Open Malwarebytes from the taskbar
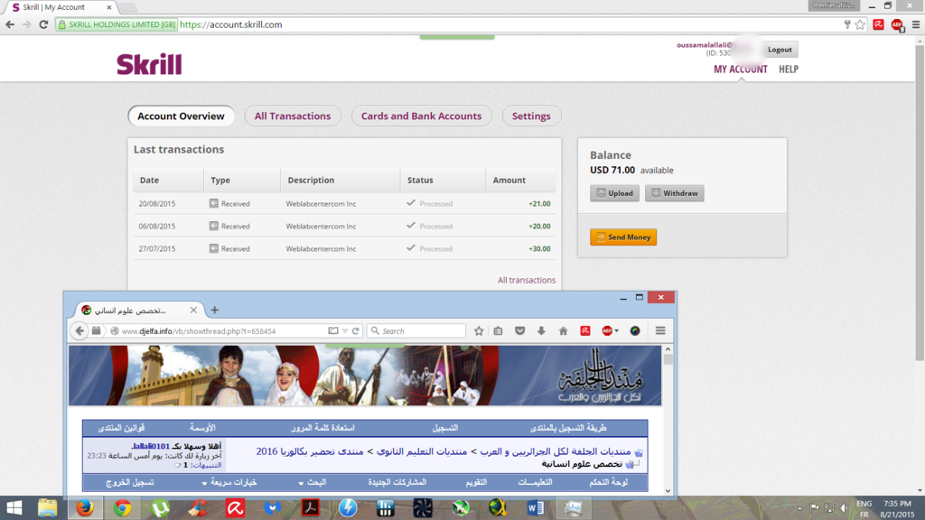This screenshot has width=925, height=520. point(273,507)
